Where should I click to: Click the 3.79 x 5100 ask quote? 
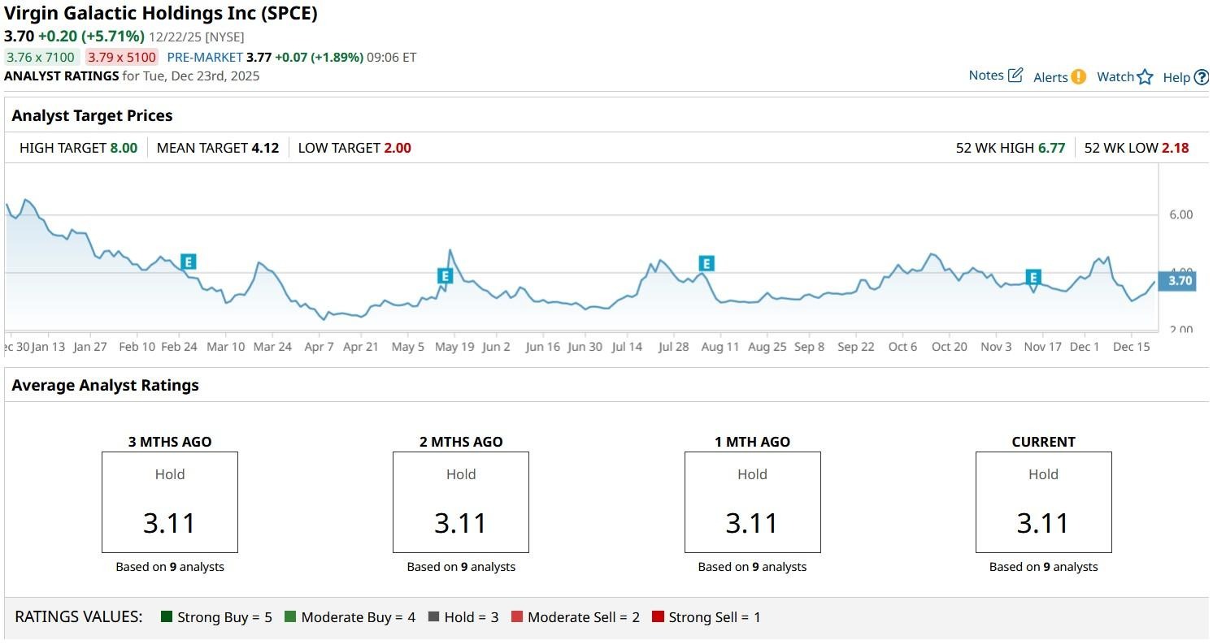tap(123, 57)
